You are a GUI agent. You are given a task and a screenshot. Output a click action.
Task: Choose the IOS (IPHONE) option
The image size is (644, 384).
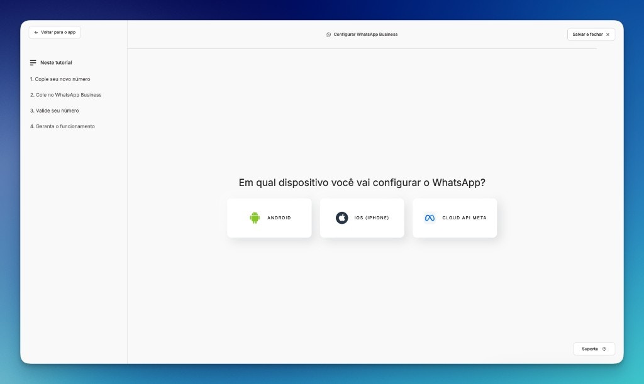362,218
